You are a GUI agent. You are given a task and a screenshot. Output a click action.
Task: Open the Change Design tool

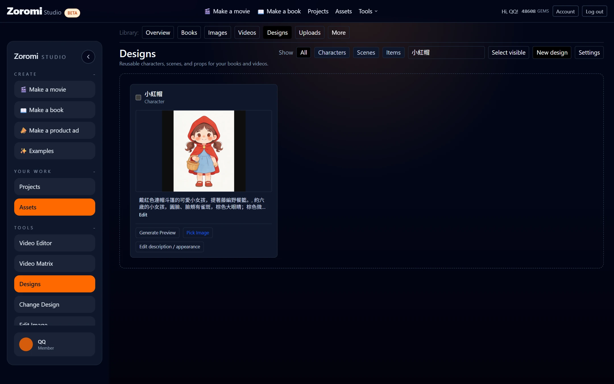click(55, 304)
